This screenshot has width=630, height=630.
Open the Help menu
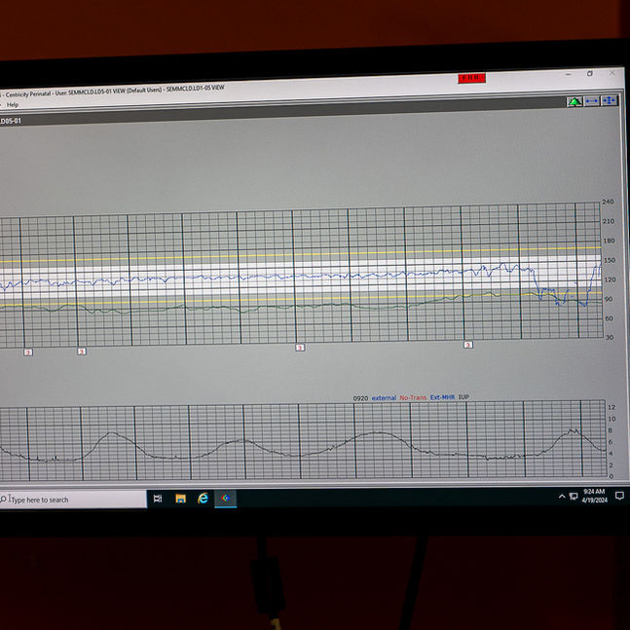click(13, 105)
